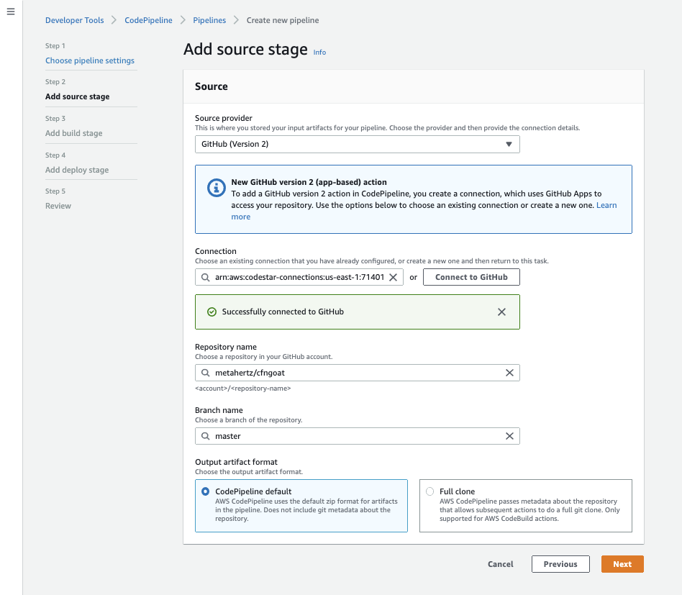This screenshot has height=595, width=682.
Task: Cancel pipeline creation
Action: pyautogui.click(x=500, y=564)
